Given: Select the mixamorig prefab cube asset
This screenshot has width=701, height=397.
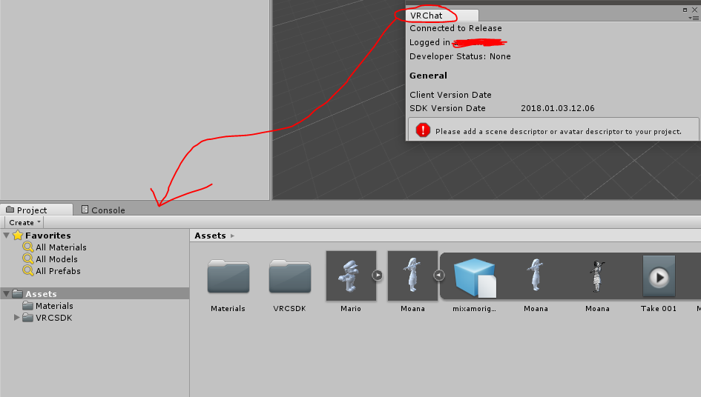Looking at the screenshot, I should [x=474, y=278].
